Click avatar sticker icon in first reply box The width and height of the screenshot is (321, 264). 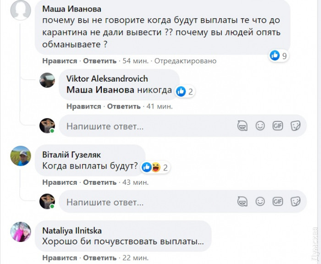(243, 126)
